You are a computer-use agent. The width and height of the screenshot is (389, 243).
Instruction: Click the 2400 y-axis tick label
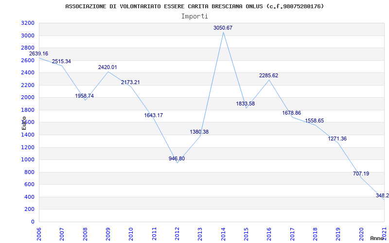point(28,73)
